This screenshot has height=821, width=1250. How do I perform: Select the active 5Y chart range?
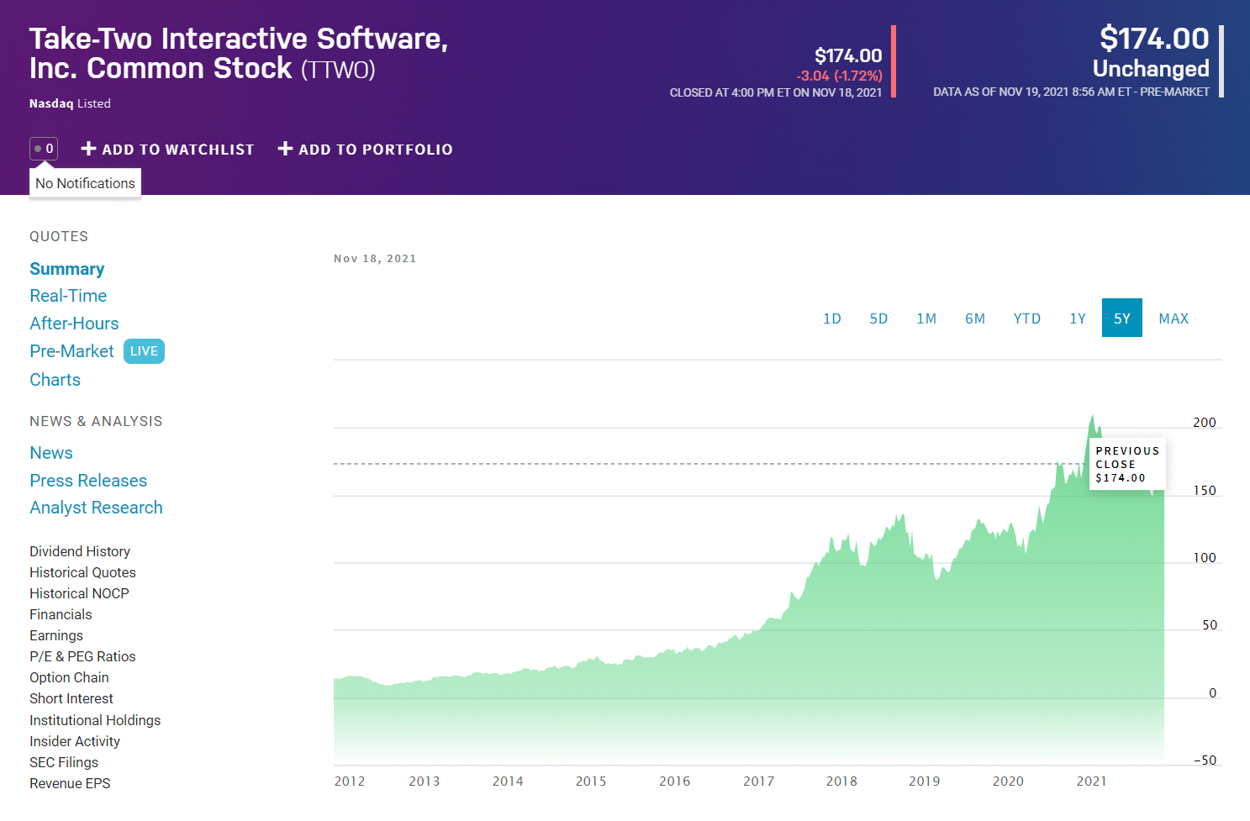click(x=1122, y=318)
